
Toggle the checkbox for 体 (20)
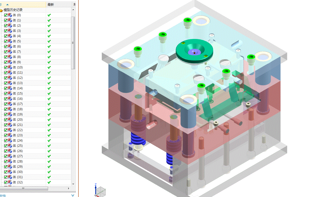(6, 120)
